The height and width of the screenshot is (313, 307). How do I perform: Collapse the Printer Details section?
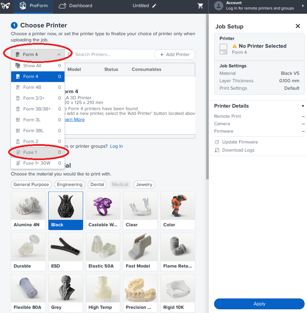303,106
